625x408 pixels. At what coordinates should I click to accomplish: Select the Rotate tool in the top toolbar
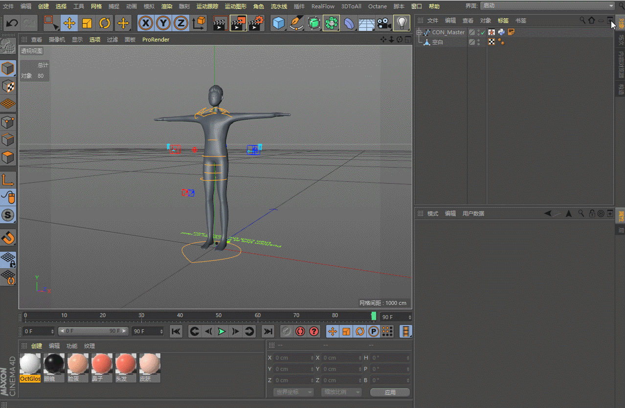105,23
